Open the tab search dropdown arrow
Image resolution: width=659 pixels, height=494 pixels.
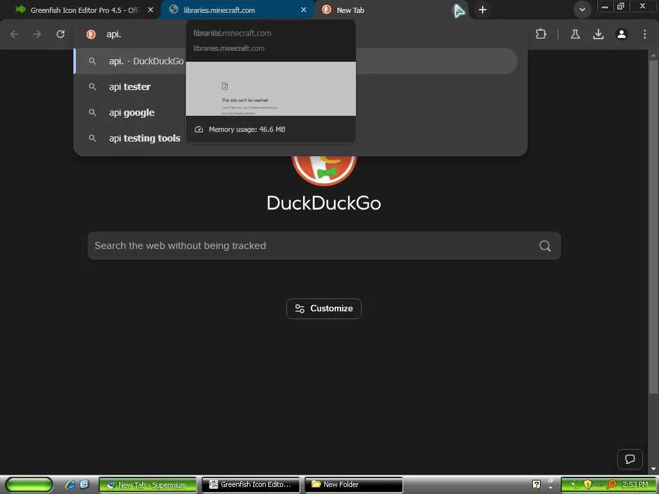(582, 10)
